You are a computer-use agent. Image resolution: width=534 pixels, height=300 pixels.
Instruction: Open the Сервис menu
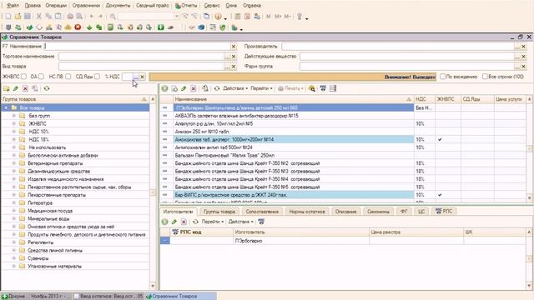(x=212, y=6)
